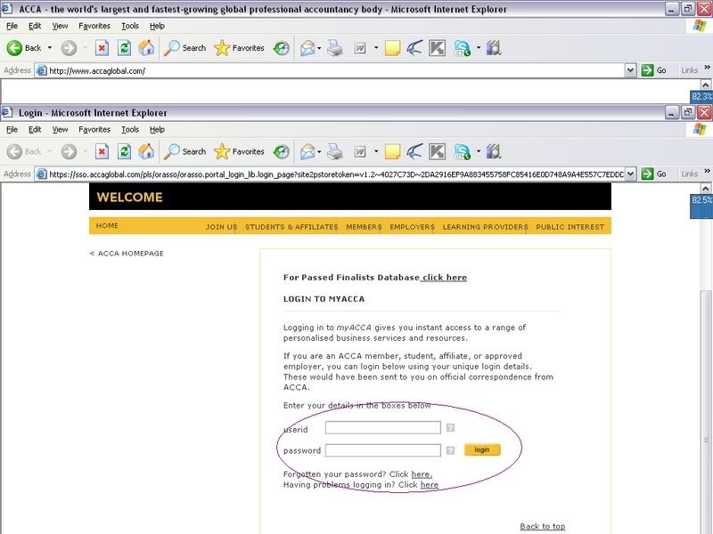The width and height of the screenshot is (713, 534).
Task: Click scroll up arrow in Login window
Action: tap(706, 188)
